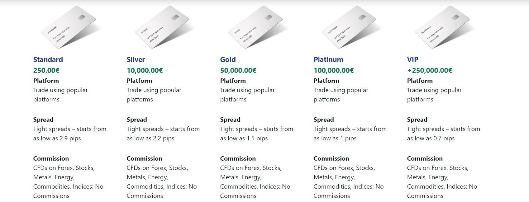Click the 250.00€ Standard price
Screen dimensions: 529x202
(46, 70)
